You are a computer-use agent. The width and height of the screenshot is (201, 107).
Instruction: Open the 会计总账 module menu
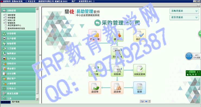(x=18, y=73)
